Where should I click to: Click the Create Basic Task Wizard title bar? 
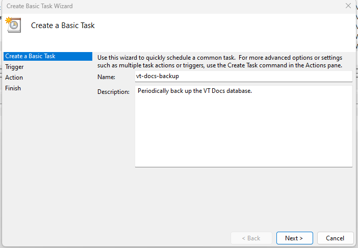coord(160,6)
